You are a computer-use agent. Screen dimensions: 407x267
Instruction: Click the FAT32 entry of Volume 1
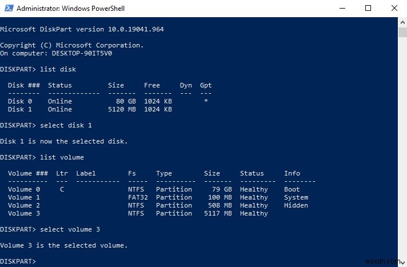pyautogui.click(x=138, y=197)
